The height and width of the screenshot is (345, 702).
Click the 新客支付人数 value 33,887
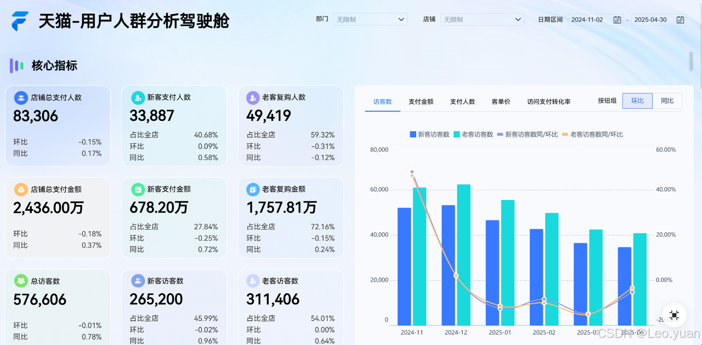152,116
